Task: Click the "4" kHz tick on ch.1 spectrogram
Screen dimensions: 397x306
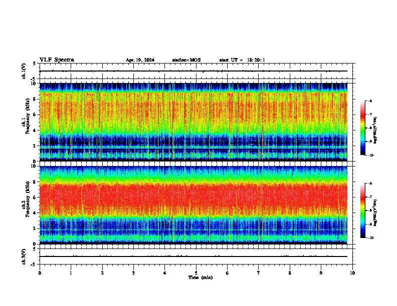Action: (x=35, y=130)
